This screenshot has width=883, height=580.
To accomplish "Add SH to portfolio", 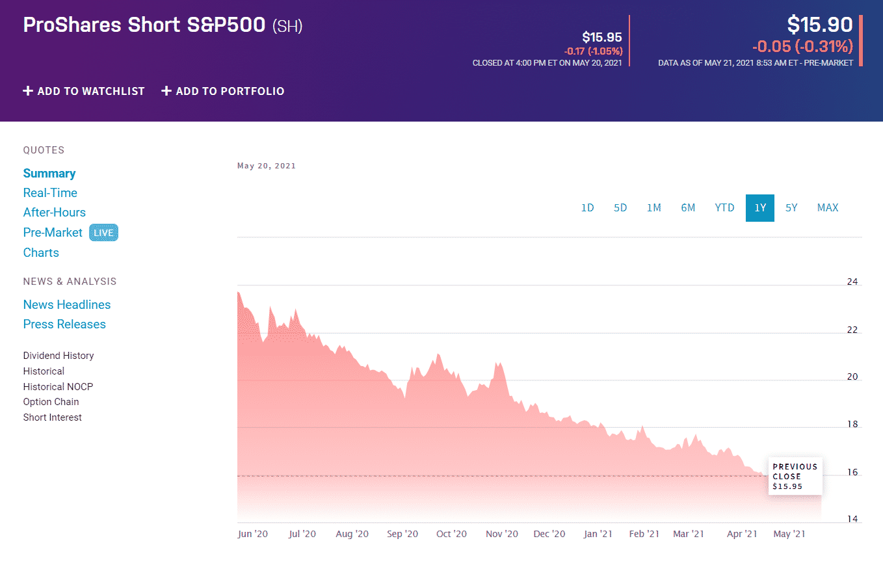I will [x=223, y=91].
